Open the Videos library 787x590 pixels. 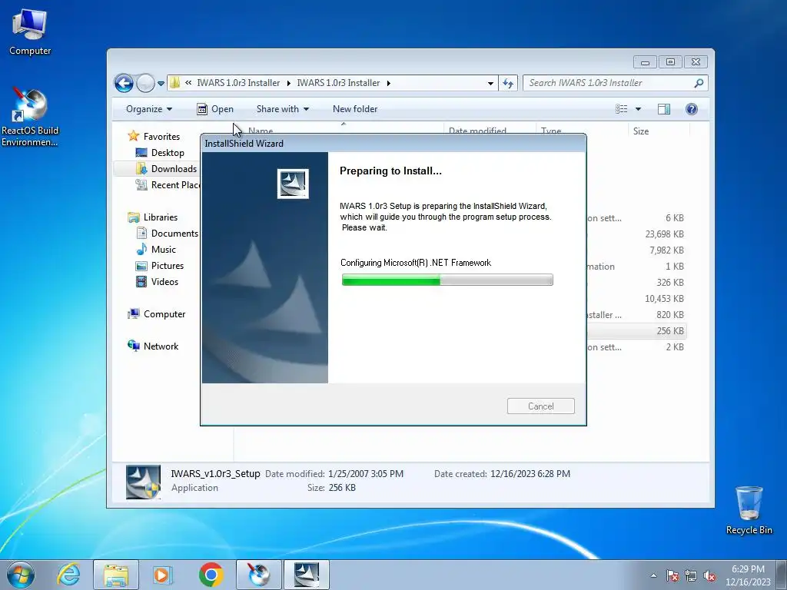pos(158,281)
